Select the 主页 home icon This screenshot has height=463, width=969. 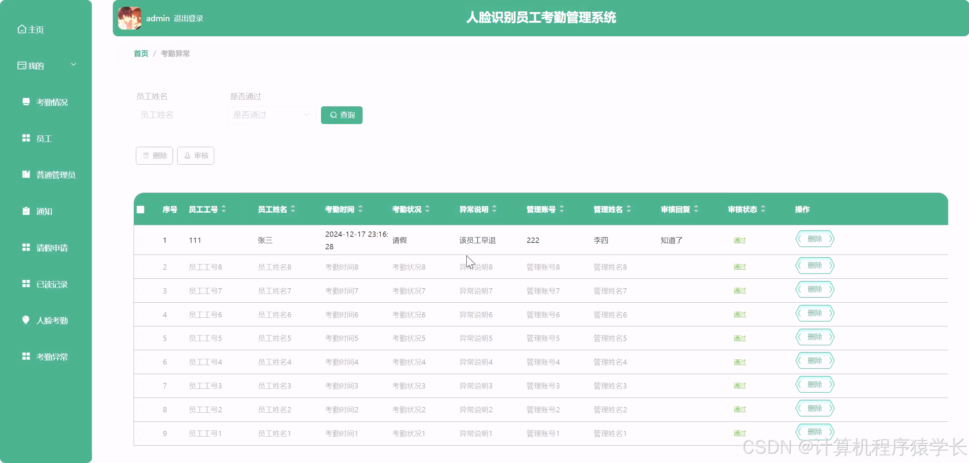[22, 29]
